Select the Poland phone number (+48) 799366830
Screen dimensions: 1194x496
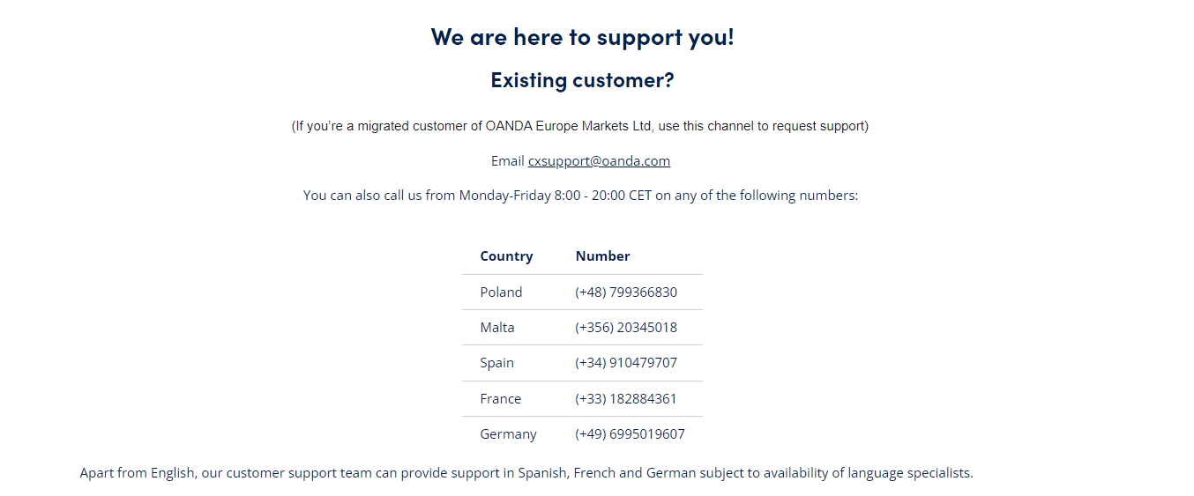626,292
